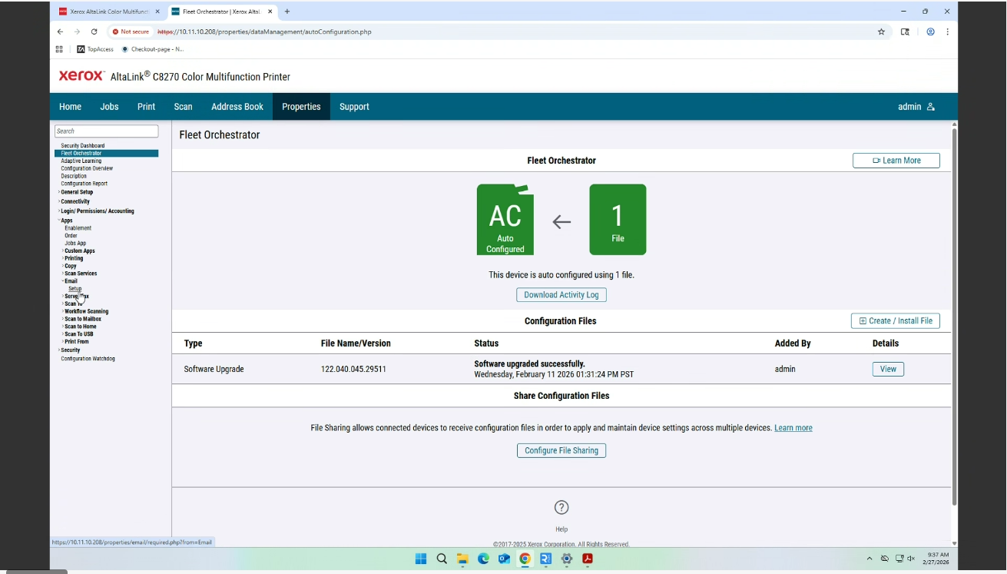This screenshot has width=1007, height=574.
Task: Click the green AC Auto Configured tile
Action: 505,219
